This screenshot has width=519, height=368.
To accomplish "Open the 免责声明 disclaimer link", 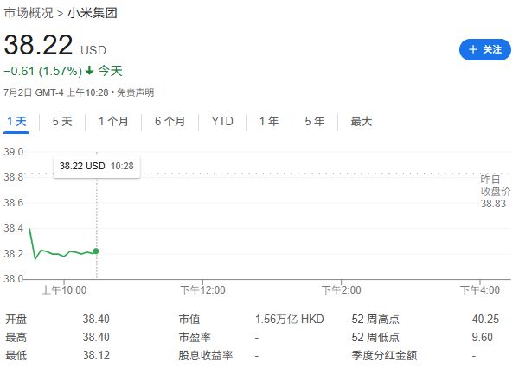I will [136, 92].
